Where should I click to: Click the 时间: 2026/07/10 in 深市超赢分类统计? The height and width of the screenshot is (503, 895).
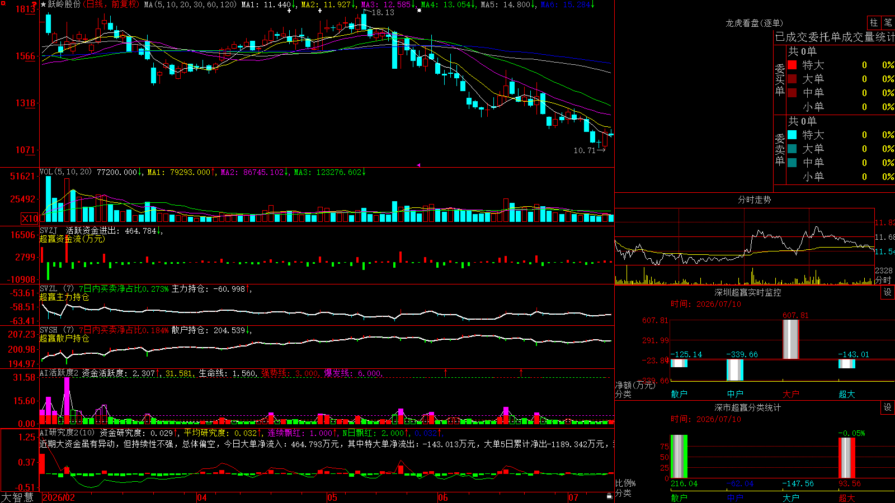point(705,419)
